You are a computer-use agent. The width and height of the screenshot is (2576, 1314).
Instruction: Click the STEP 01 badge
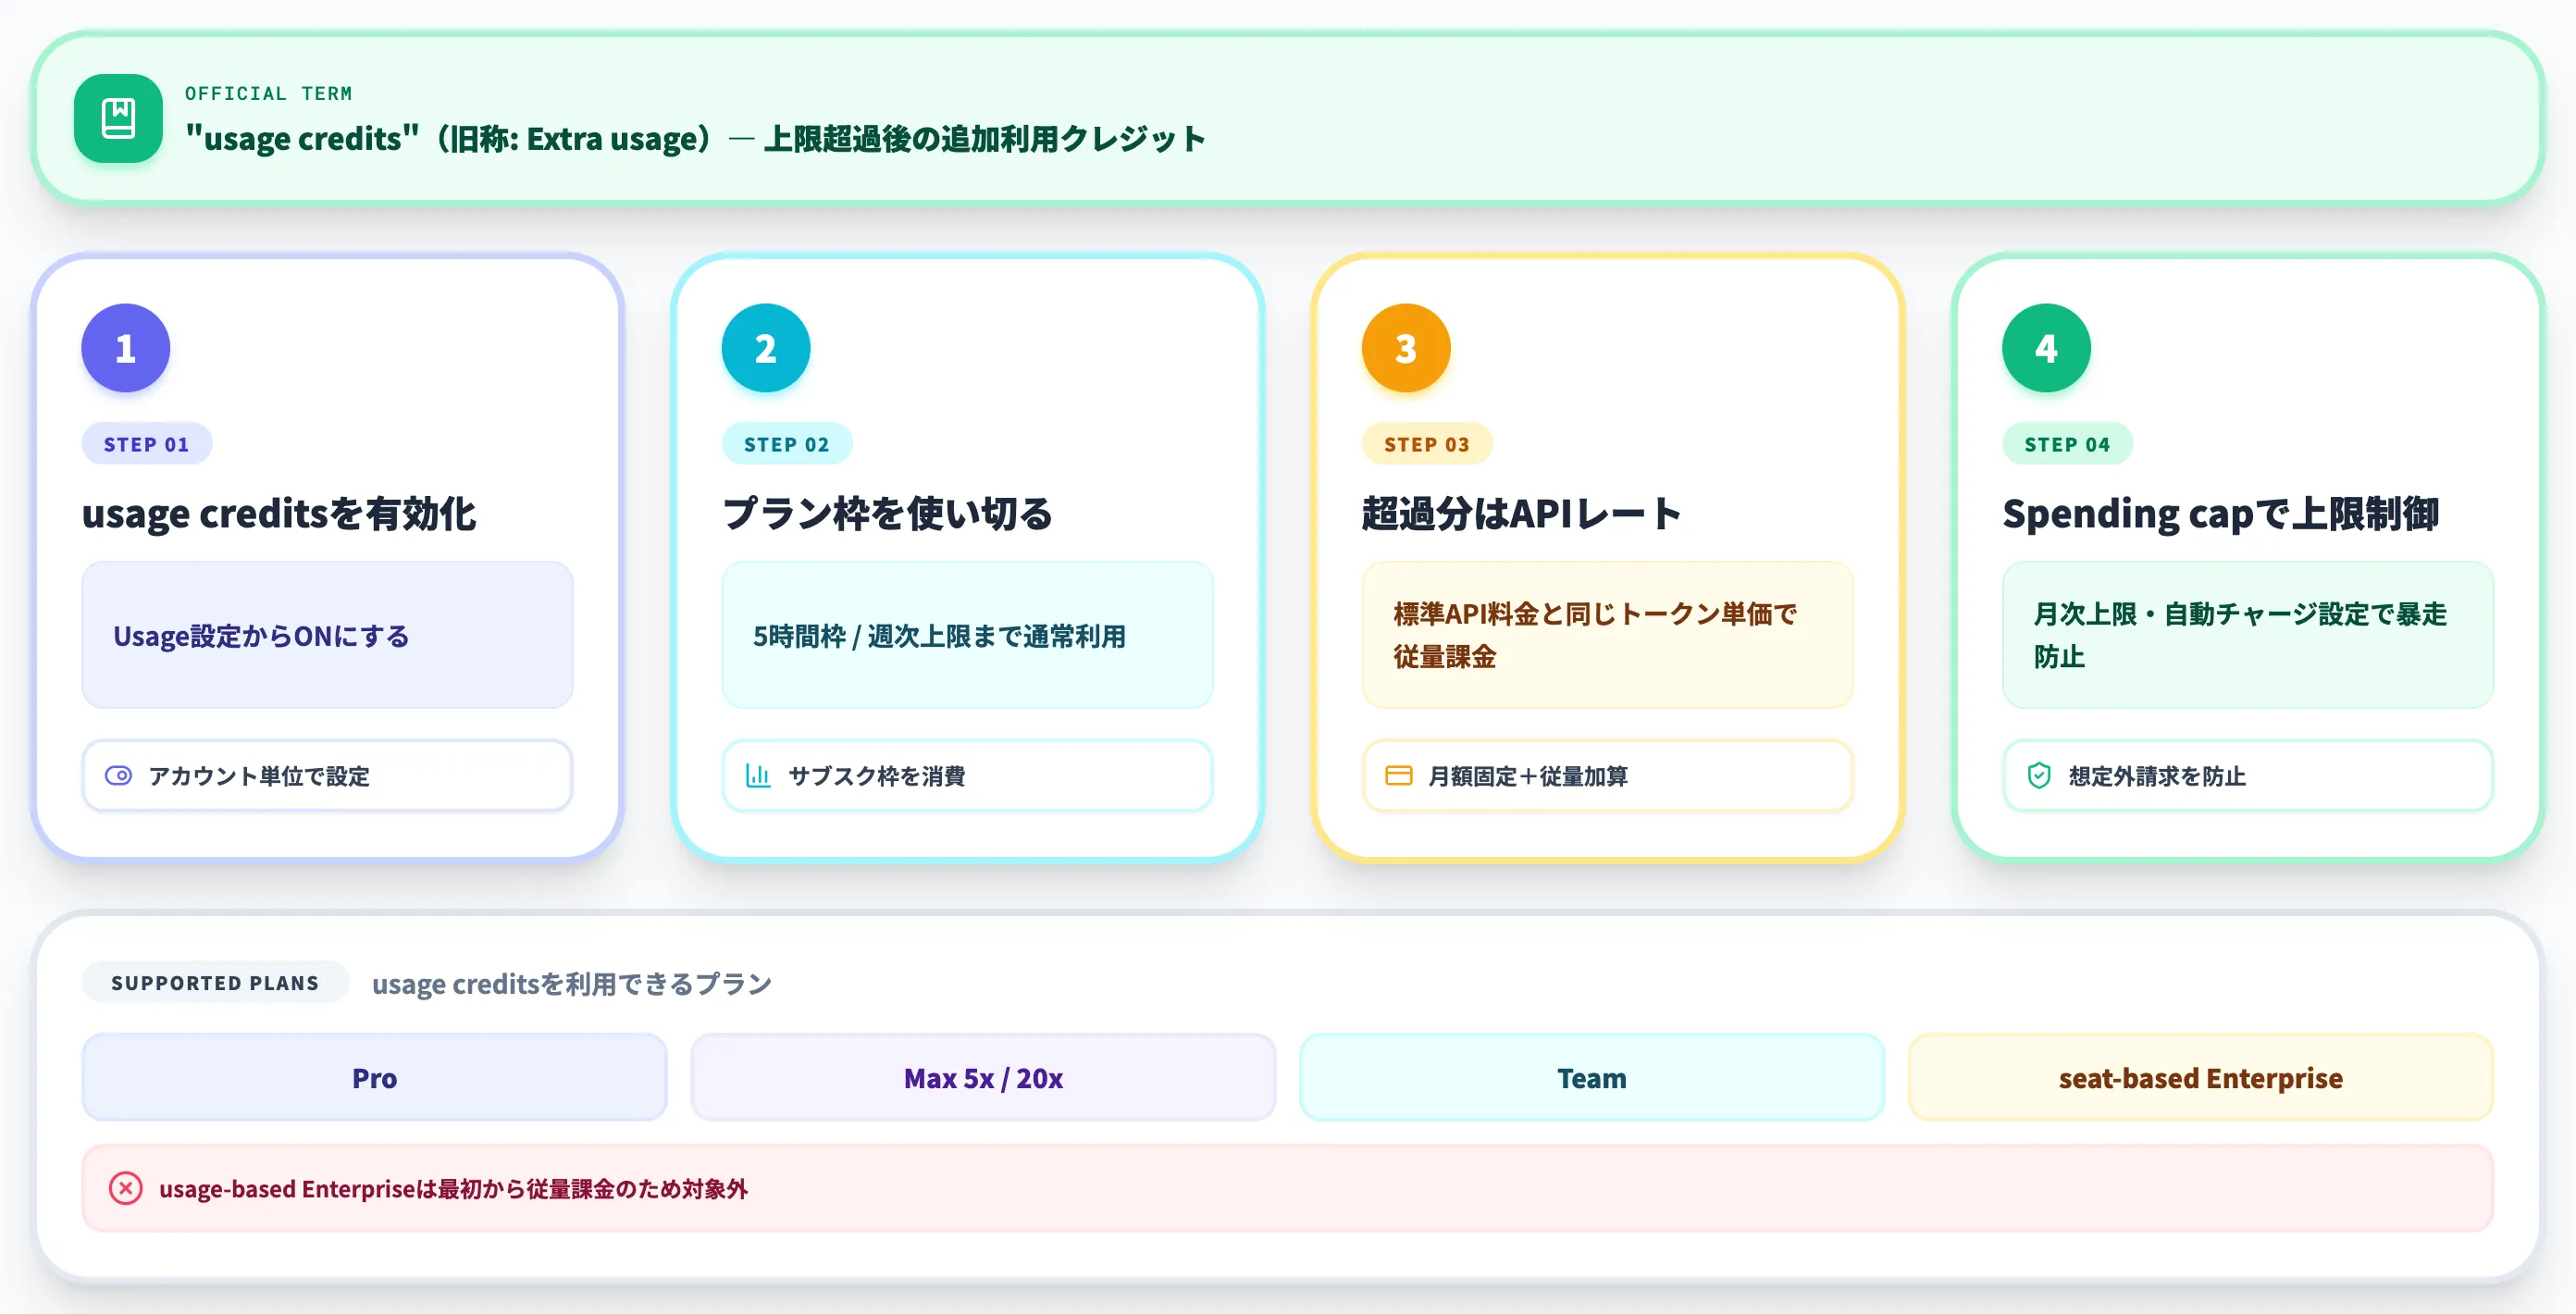click(146, 444)
